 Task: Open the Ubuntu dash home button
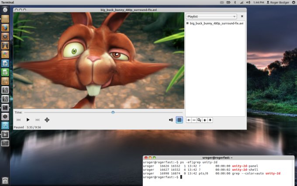(5, 10)
